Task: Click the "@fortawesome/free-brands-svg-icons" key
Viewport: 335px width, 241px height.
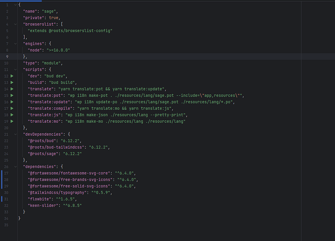Action: pyautogui.click(x=70, y=179)
